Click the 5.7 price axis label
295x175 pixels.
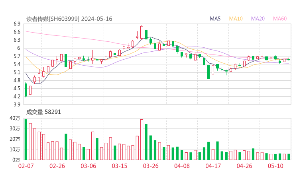coord(17,56)
